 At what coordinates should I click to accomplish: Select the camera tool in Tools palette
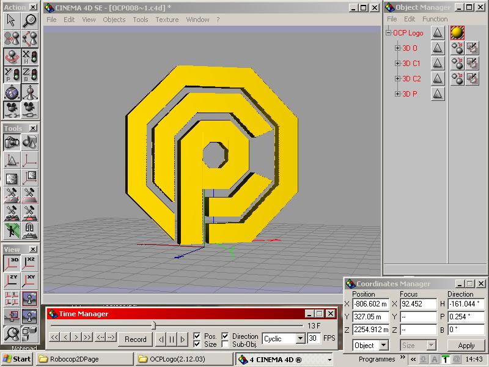[x=12, y=143]
